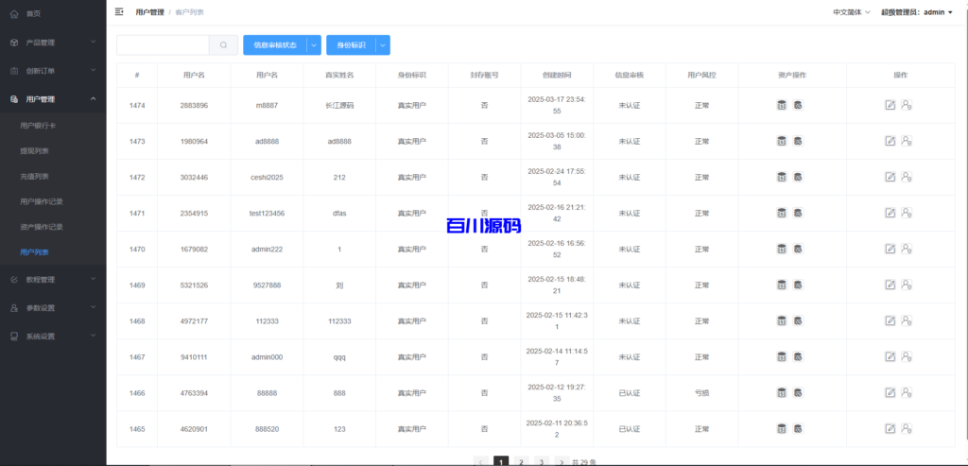Click second asset icon for ceshi2025
This screenshot has height=466, width=968.
pyautogui.click(x=798, y=177)
